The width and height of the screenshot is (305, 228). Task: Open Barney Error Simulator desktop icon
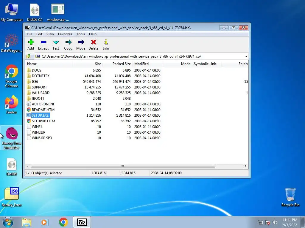(12, 138)
